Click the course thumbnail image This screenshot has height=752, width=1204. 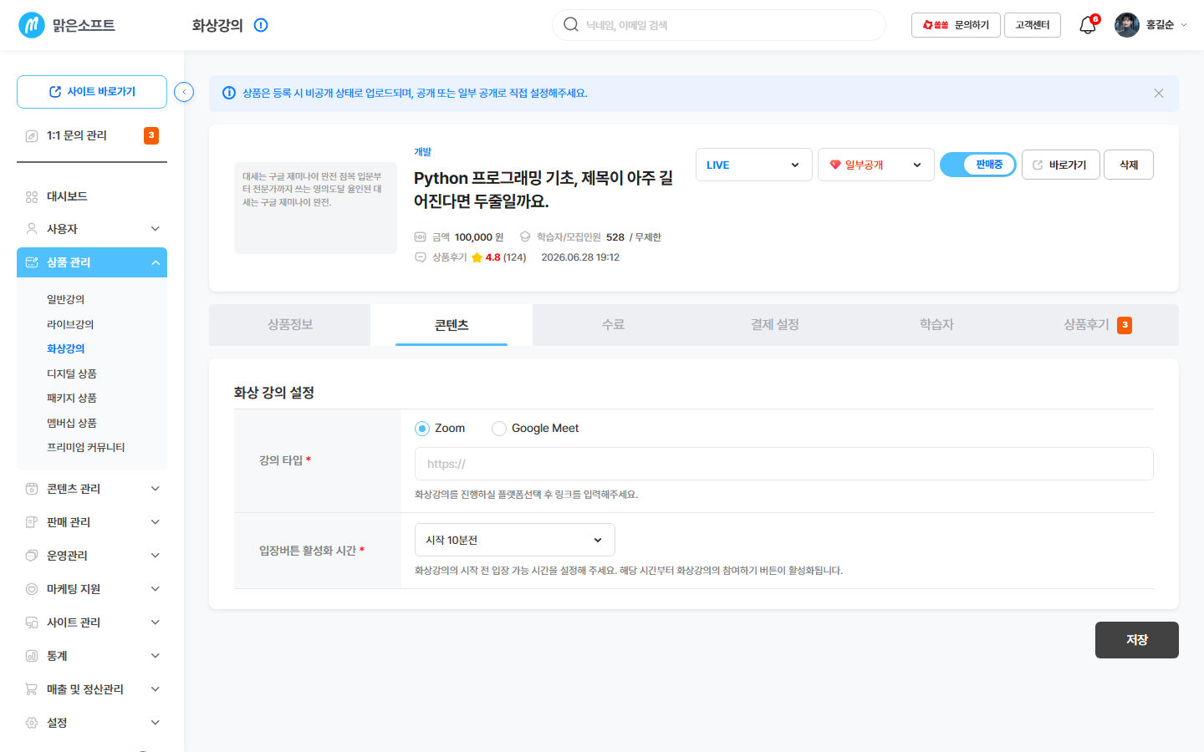(315, 208)
